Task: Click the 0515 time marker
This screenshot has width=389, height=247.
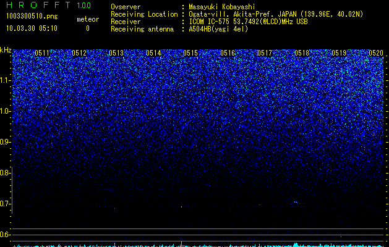Action: [190, 53]
